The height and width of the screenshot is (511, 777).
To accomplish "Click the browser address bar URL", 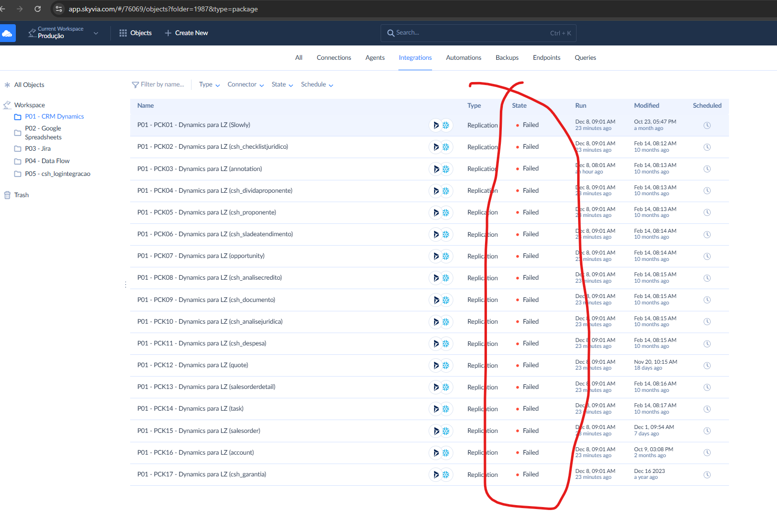I will tap(163, 9).
